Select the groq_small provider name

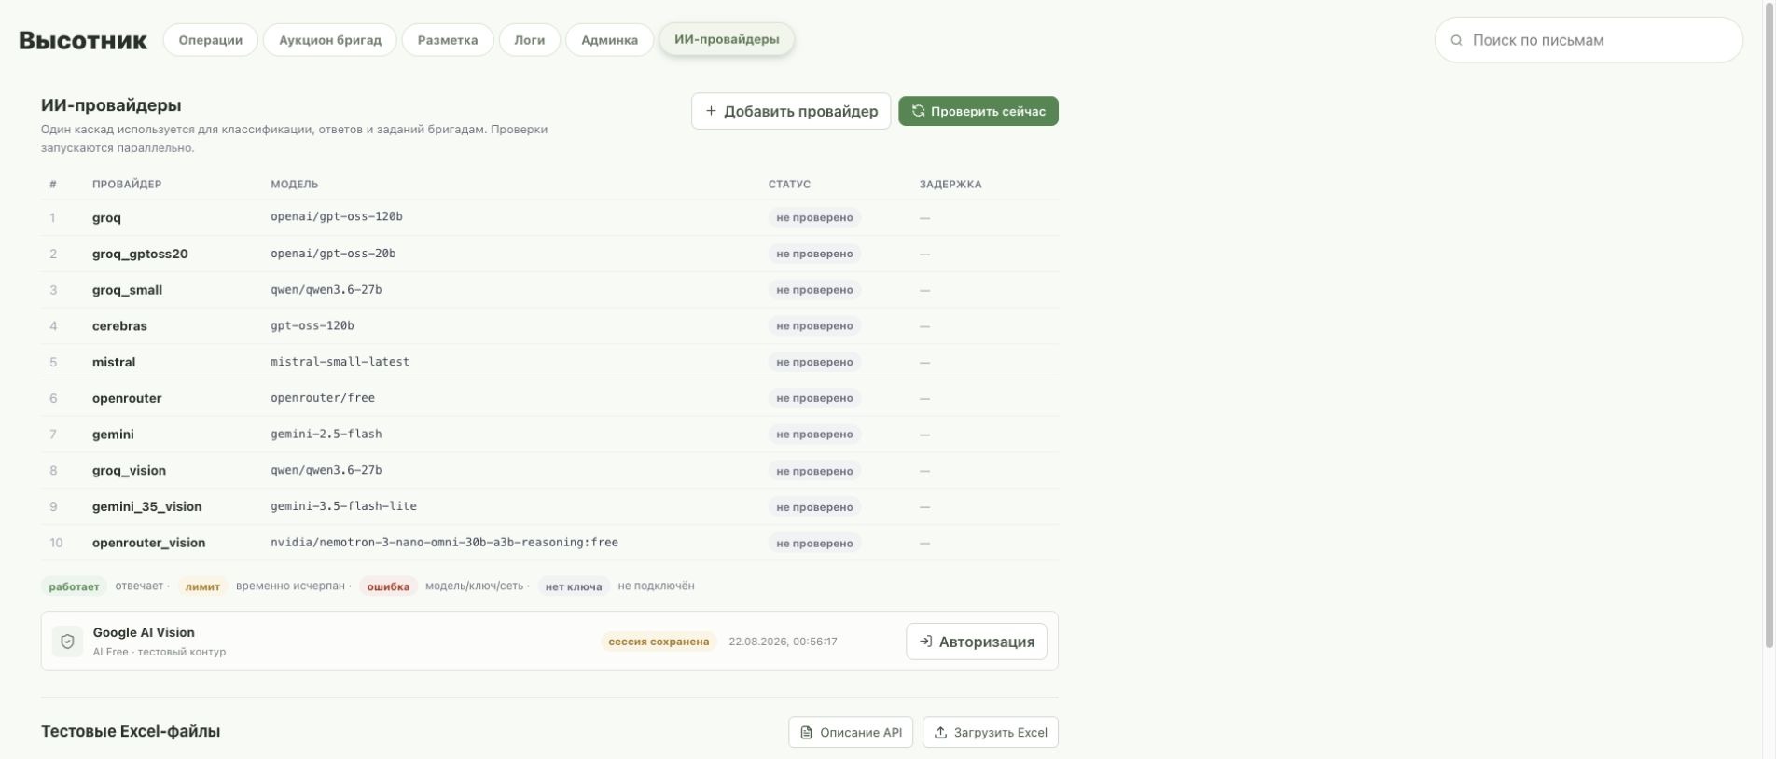[x=127, y=290]
